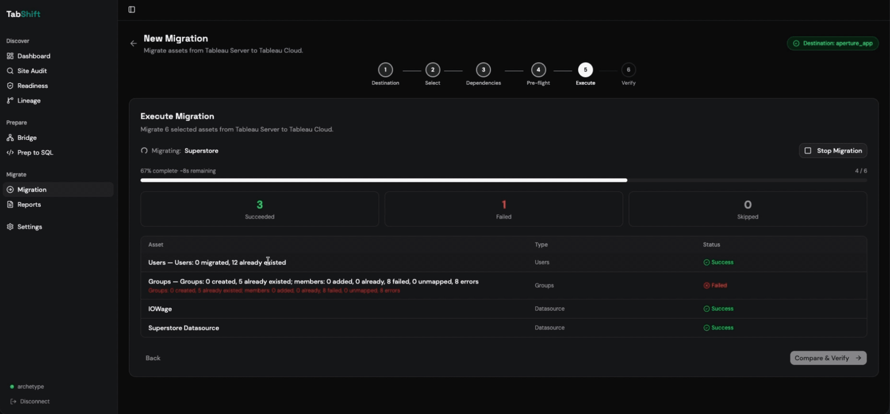Click the Succeeded count card
Image resolution: width=890 pixels, height=414 pixels.
259,209
